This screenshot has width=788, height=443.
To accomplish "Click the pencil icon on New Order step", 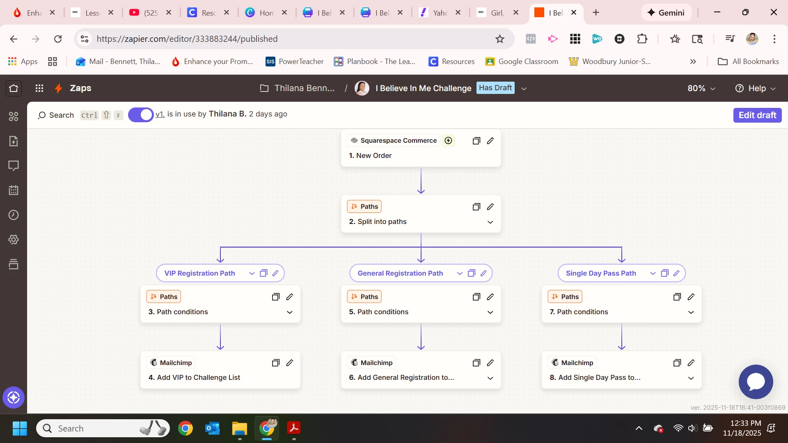I will coord(490,141).
